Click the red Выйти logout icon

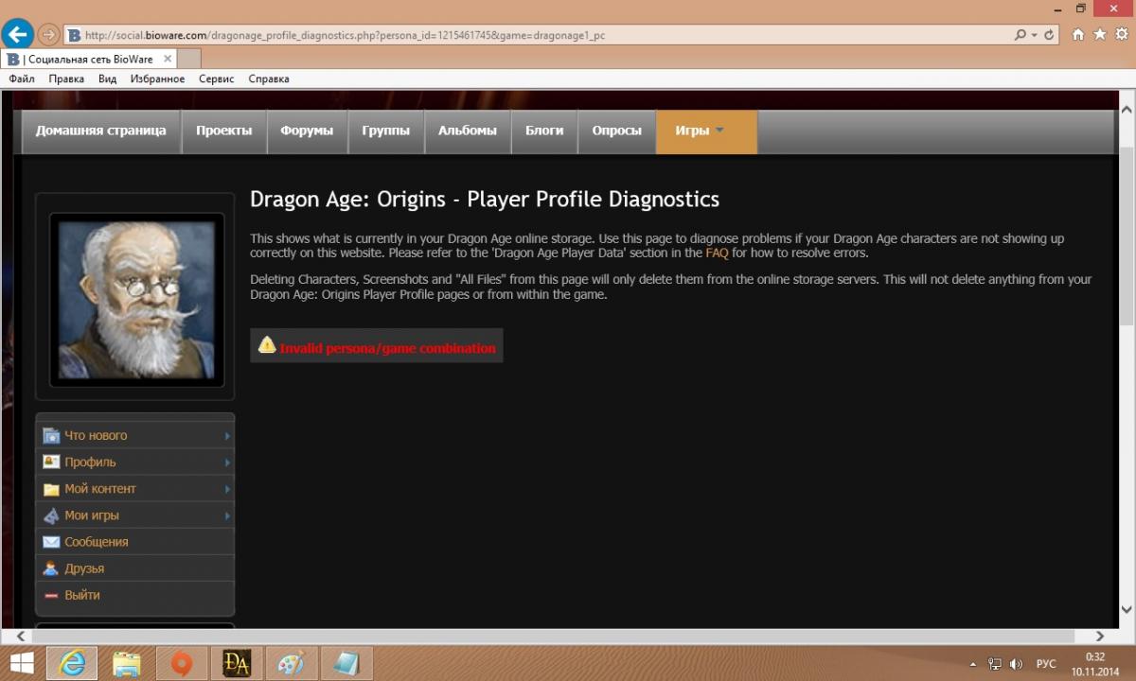(51, 595)
